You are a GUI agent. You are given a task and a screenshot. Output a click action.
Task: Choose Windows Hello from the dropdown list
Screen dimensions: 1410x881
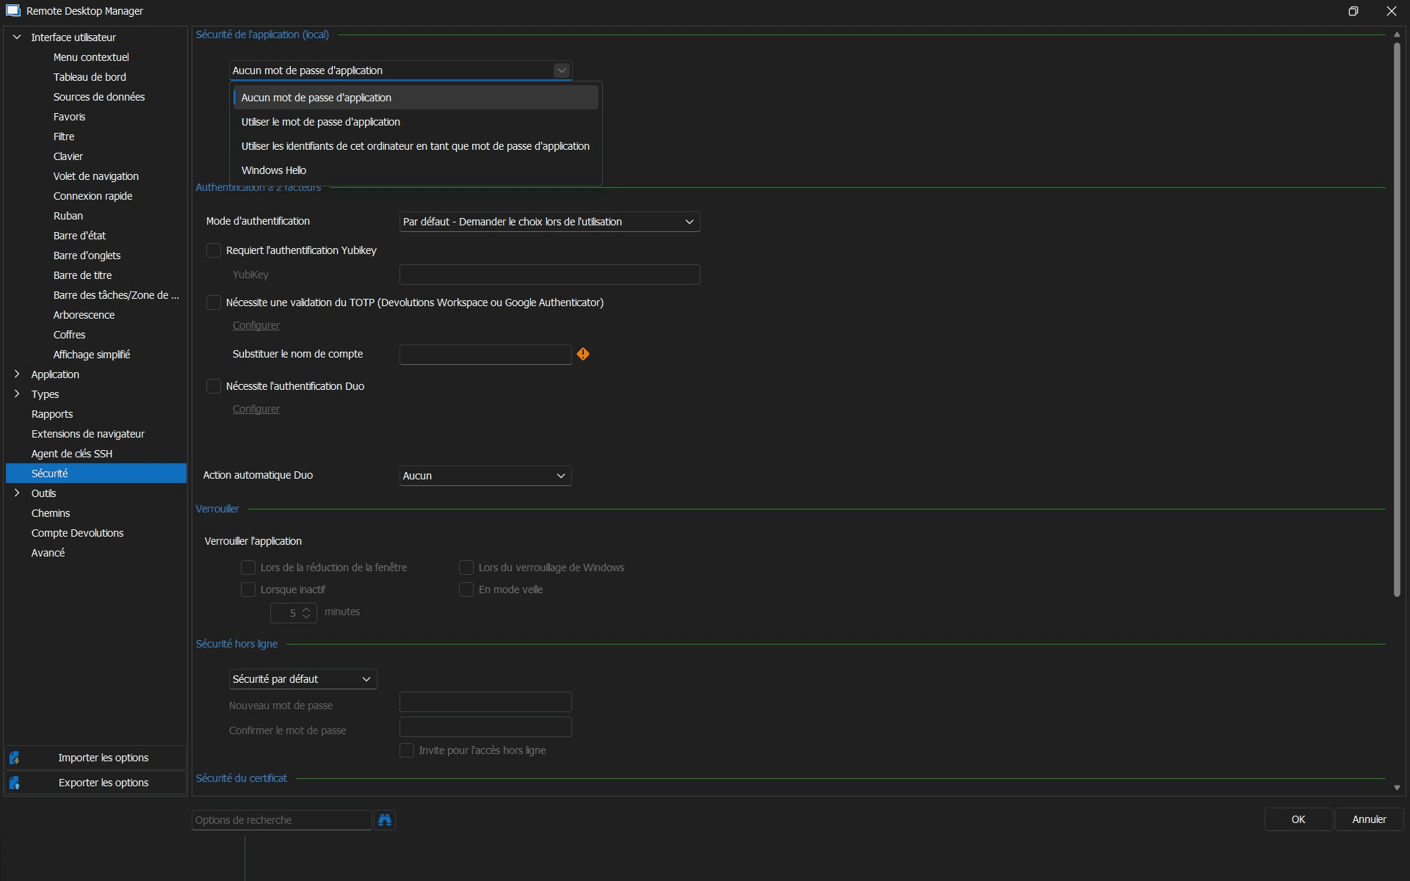point(274,170)
